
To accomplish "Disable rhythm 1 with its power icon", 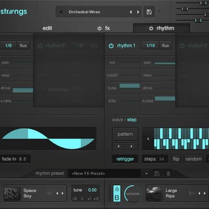I will click(111, 46).
